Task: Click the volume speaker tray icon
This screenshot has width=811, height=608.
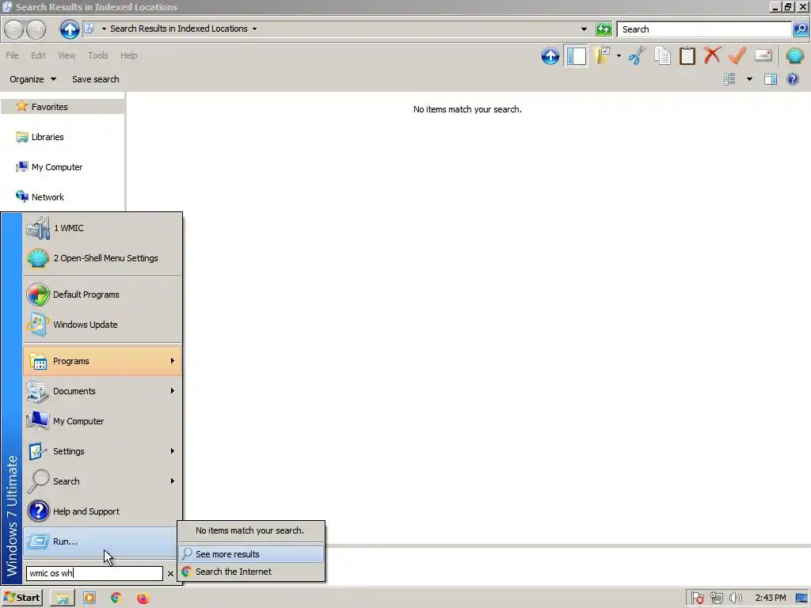Action: click(x=735, y=598)
